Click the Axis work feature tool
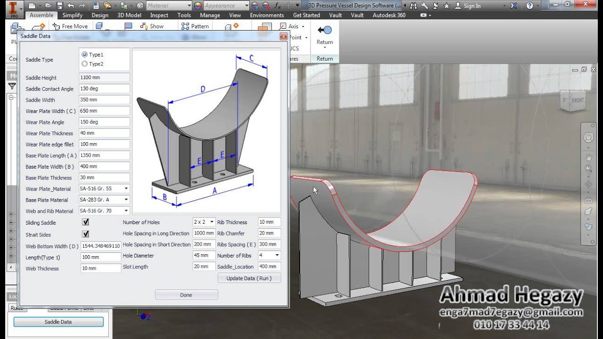Image resolution: width=603 pixels, height=339 pixels. (289, 26)
